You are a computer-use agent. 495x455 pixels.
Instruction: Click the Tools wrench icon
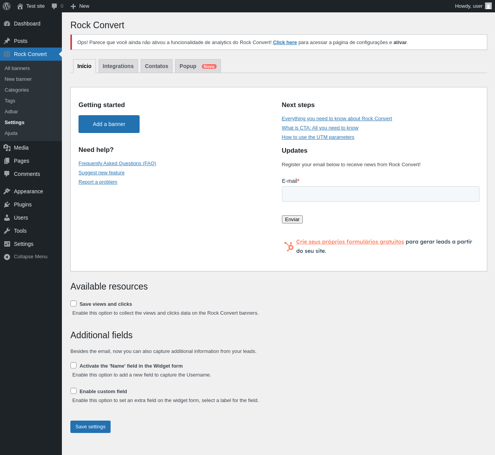click(7, 231)
